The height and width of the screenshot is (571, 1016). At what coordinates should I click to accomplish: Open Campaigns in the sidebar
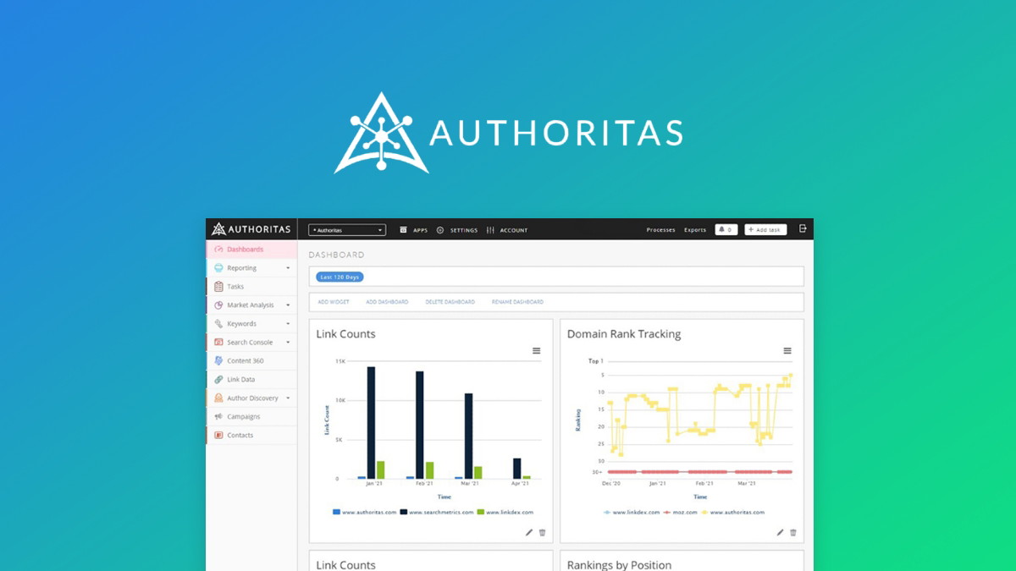[251, 417]
